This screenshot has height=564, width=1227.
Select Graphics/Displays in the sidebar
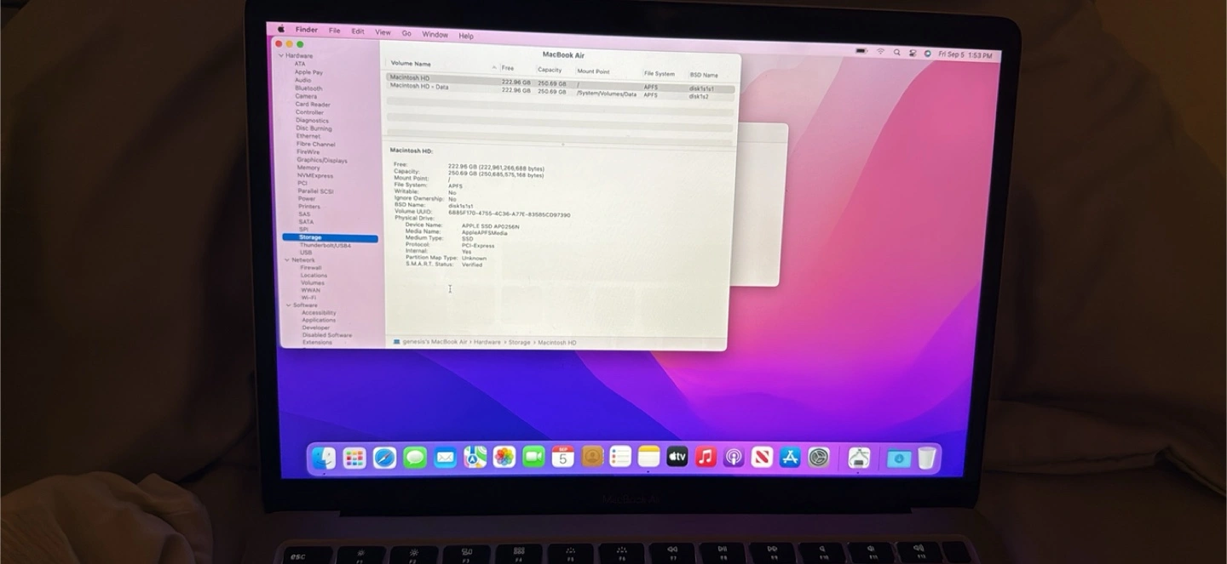pos(321,160)
